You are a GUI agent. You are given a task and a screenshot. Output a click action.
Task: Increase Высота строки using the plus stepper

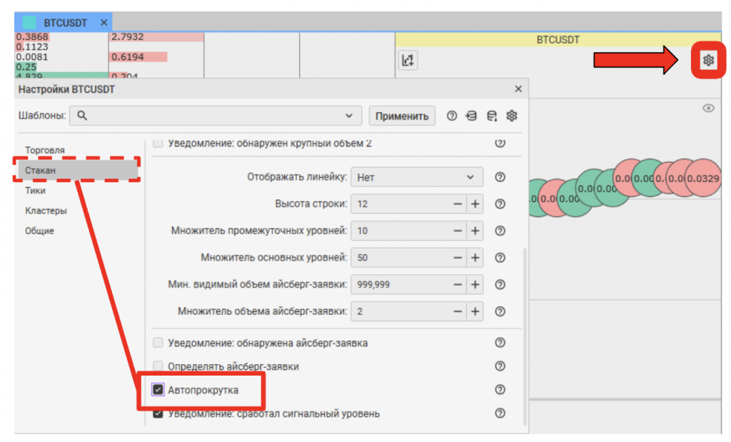[x=477, y=204]
